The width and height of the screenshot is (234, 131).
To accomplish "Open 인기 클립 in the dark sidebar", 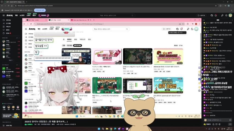I will coord(7,23).
